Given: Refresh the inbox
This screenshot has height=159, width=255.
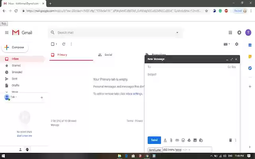Looking at the screenshot, I should (64, 44).
